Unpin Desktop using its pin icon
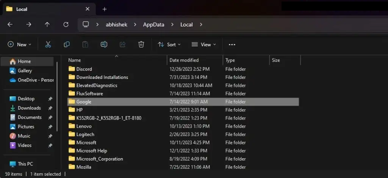This screenshot has width=388, height=178. coord(50,99)
